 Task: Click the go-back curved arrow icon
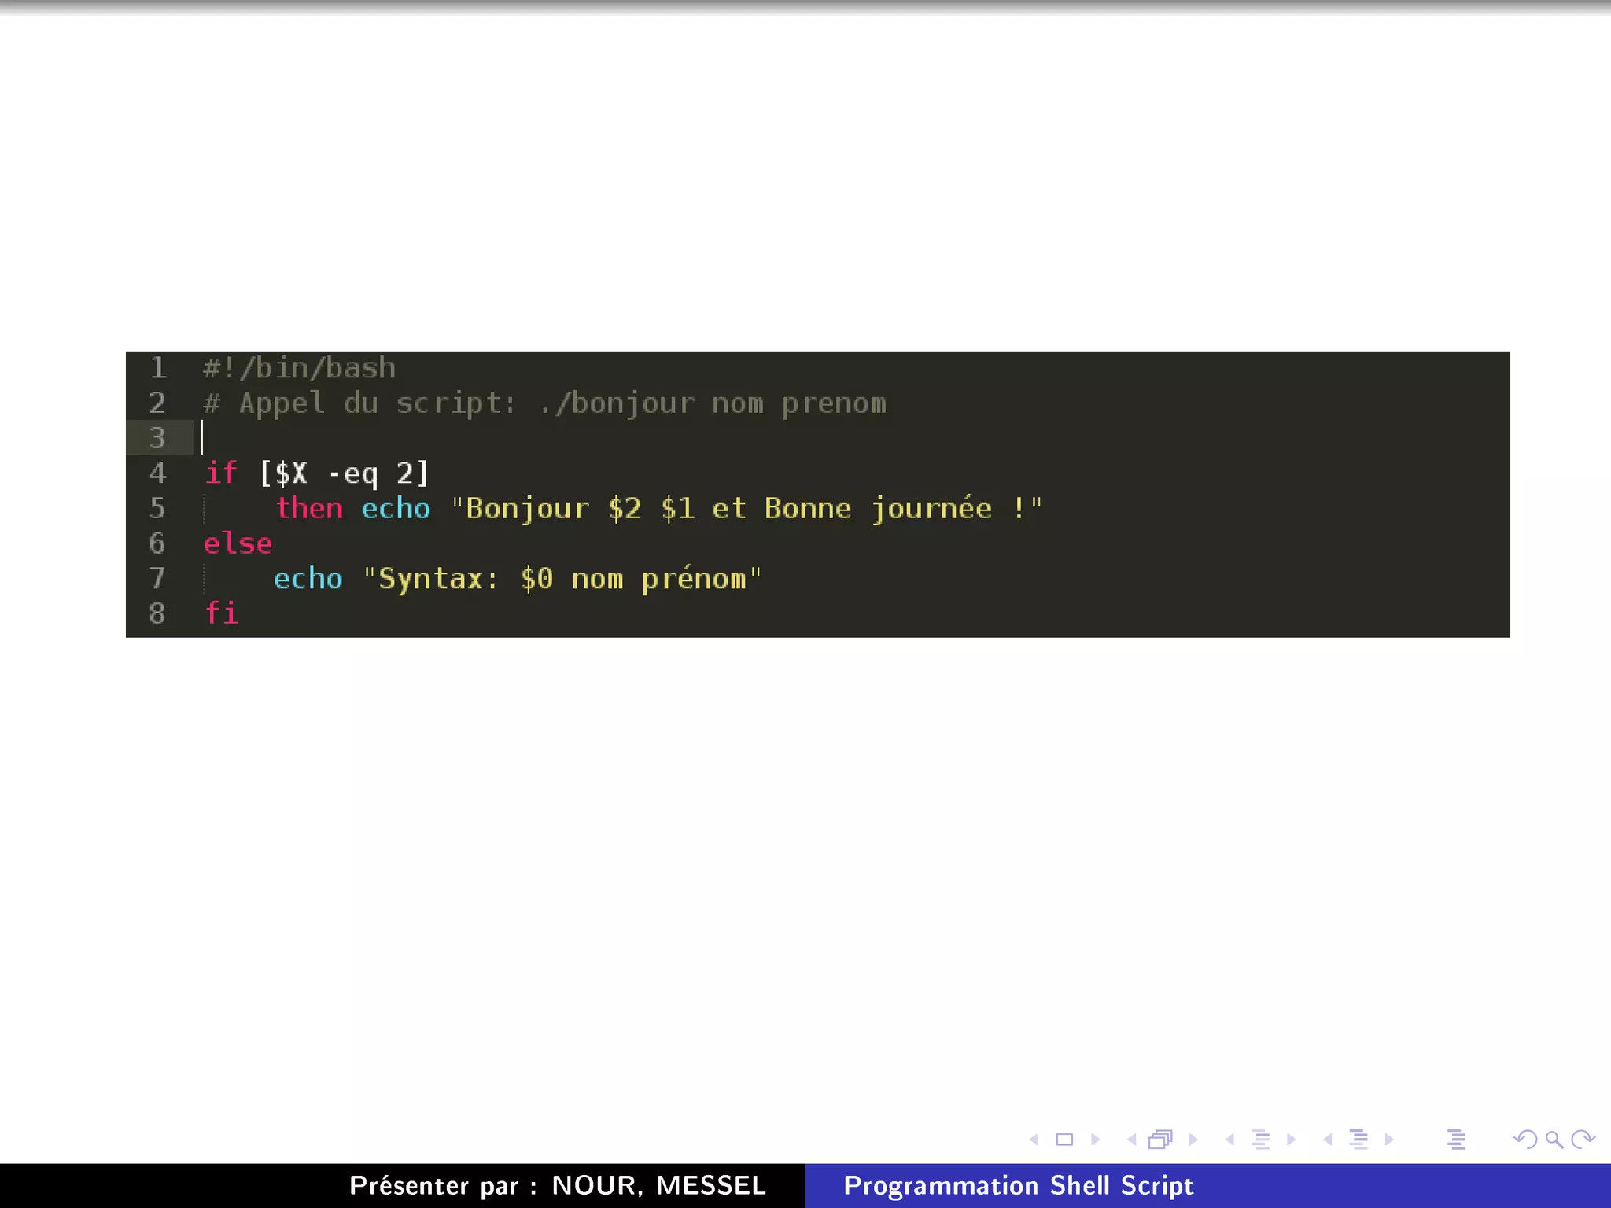pyautogui.click(x=1525, y=1139)
